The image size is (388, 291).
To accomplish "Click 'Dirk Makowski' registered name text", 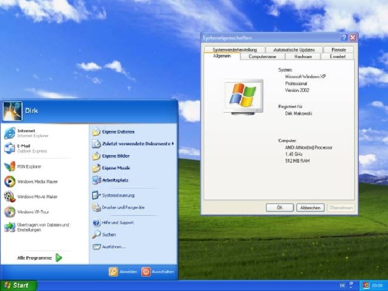I will pos(299,113).
